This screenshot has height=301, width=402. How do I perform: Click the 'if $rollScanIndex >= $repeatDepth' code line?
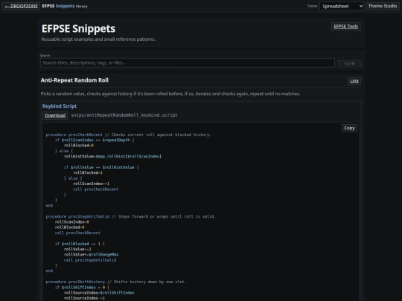click(95, 140)
